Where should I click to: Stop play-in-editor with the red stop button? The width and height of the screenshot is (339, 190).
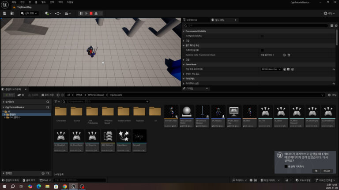click(91, 14)
